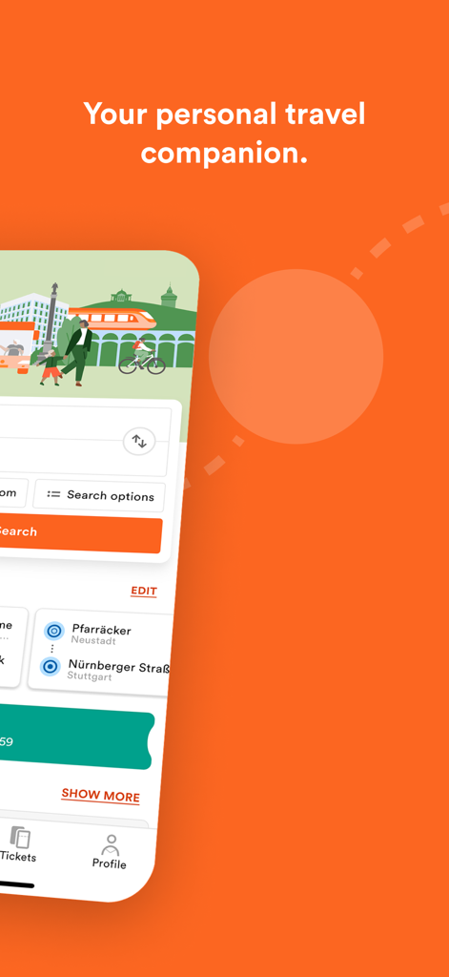The width and height of the screenshot is (449, 977).
Task: Select Pfarräcker to Nürnberger Straße favorite card
Action: 101,651
